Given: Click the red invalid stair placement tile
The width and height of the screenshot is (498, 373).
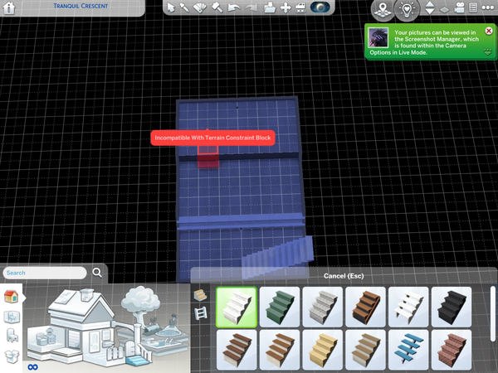Looking at the screenshot, I should [x=208, y=157].
